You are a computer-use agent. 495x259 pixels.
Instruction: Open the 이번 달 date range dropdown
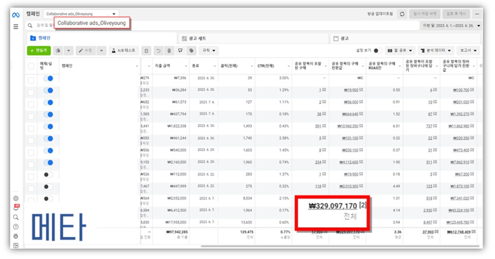tap(452, 26)
